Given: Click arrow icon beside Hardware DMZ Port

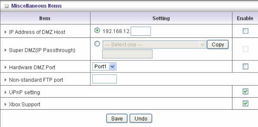Looking at the screenshot, I should (7, 67).
